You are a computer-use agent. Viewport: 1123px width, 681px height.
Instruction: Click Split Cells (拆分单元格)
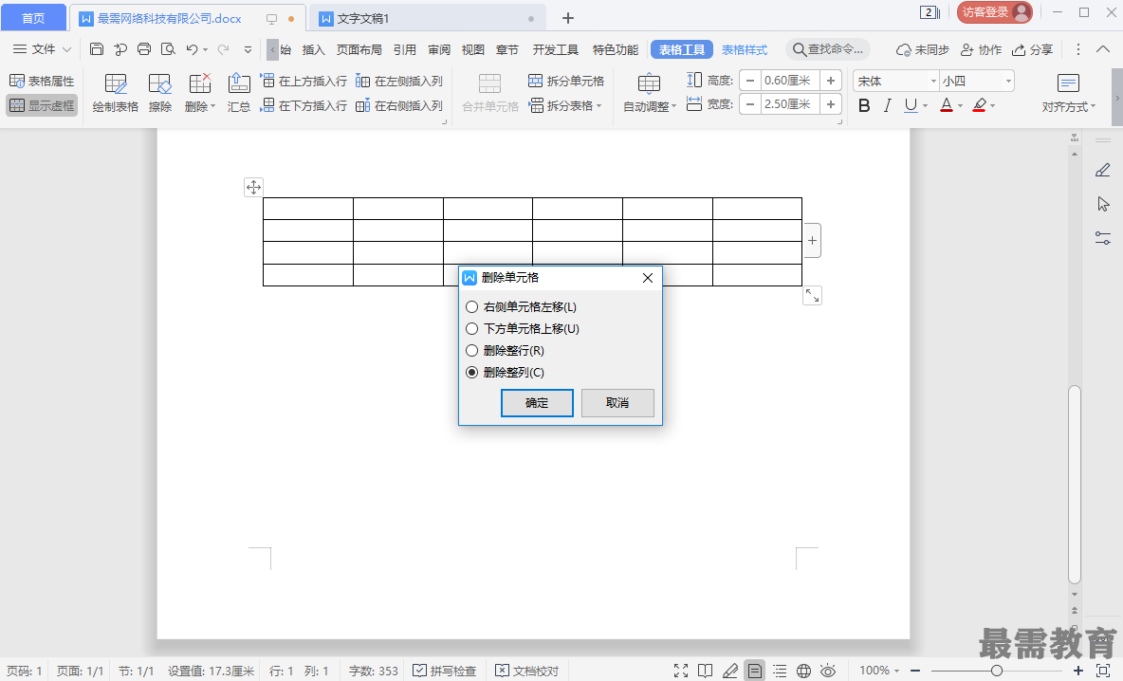566,81
